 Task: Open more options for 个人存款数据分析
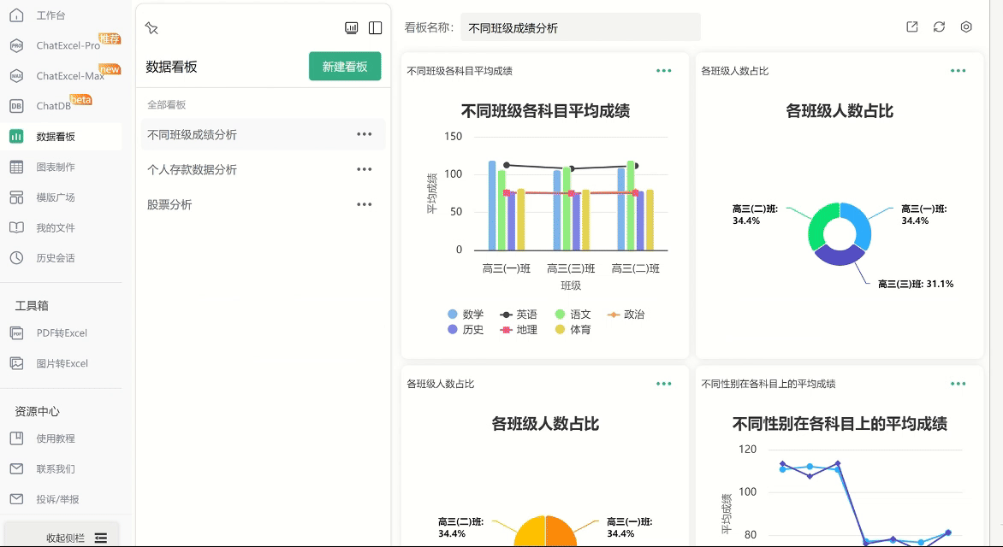coord(365,169)
